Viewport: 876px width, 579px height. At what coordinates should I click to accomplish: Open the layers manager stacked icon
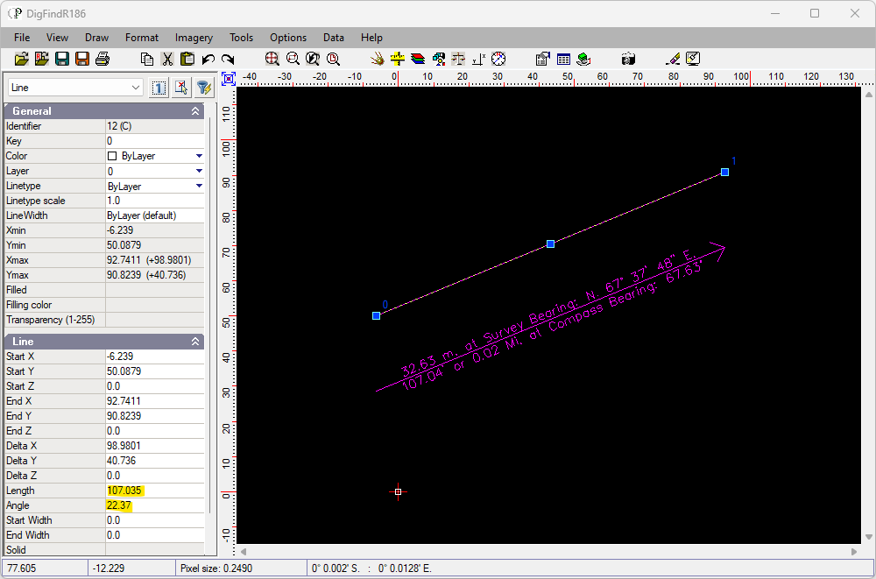pos(418,59)
